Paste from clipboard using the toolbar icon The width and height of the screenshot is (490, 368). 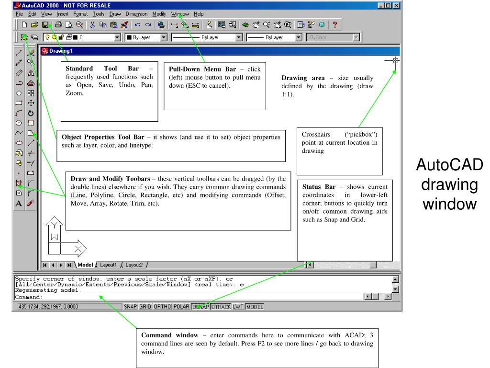114,25
